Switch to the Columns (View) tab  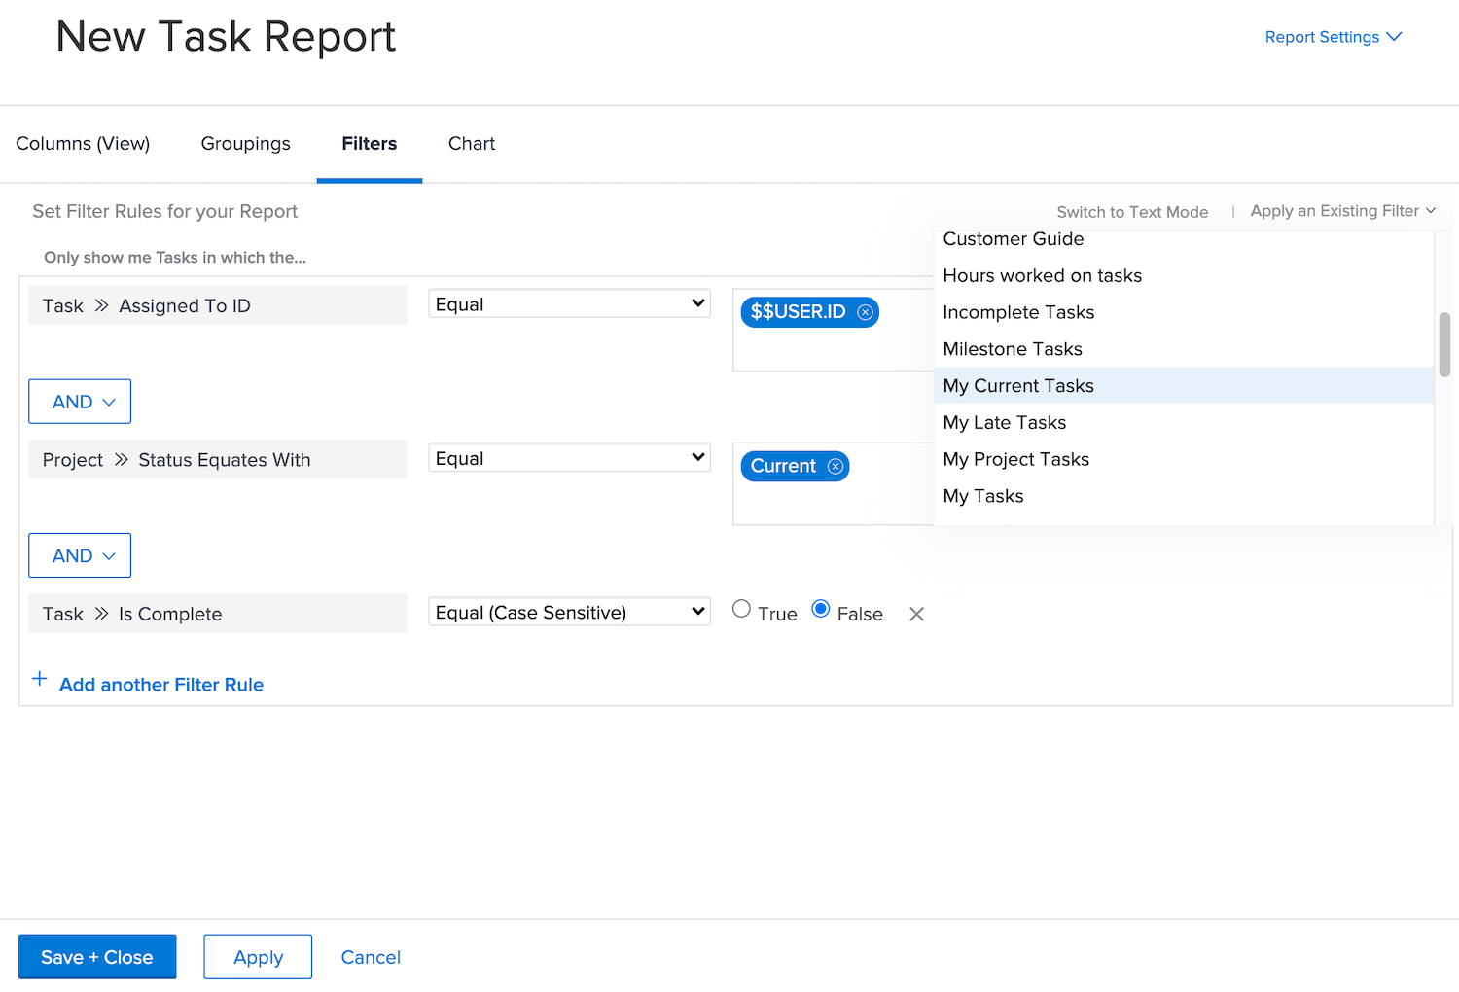(83, 143)
